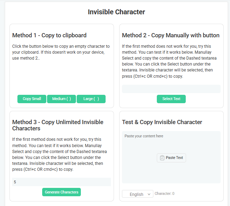The height and width of the screenshot is (206, 230).
Task: Click the Paste Text button
Action: click(x=171, y=158)
